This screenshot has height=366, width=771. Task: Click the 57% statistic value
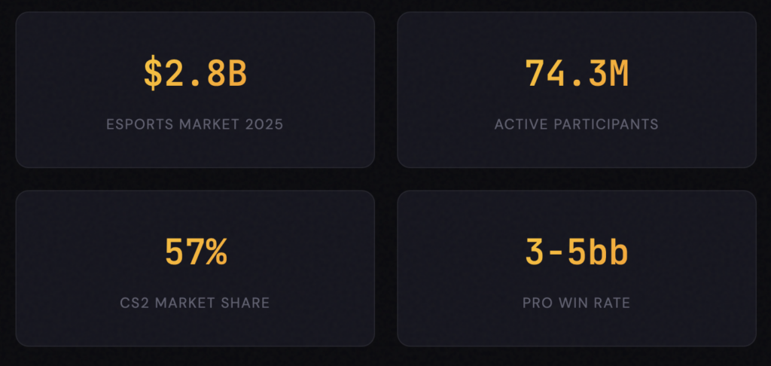(195, 252)
